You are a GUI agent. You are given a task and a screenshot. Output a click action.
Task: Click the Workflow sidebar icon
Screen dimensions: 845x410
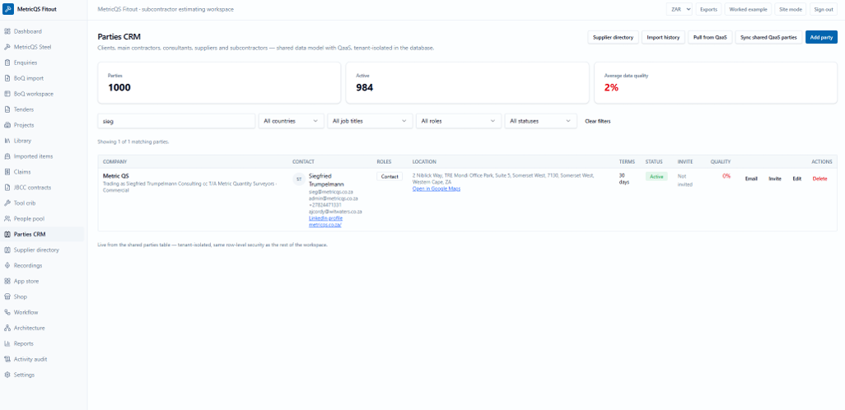[x=7, y=313]
